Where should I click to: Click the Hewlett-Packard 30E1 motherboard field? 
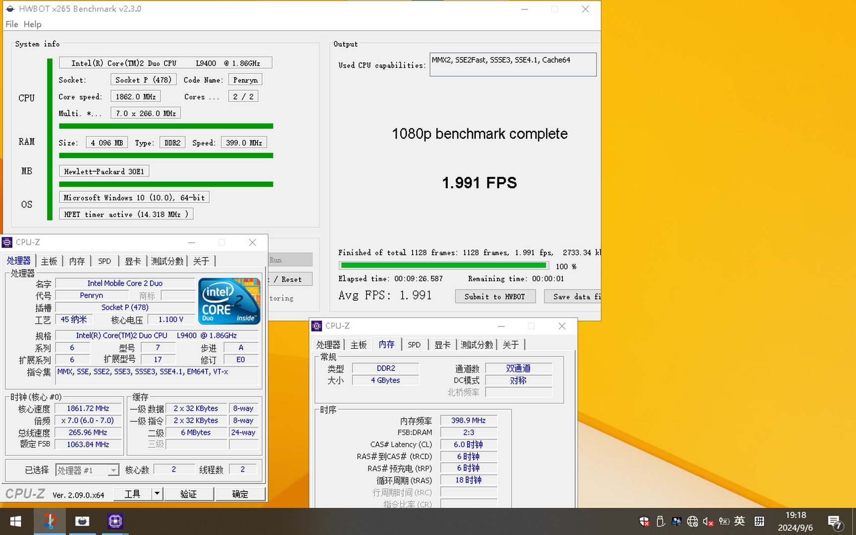(x=104, y=171)
